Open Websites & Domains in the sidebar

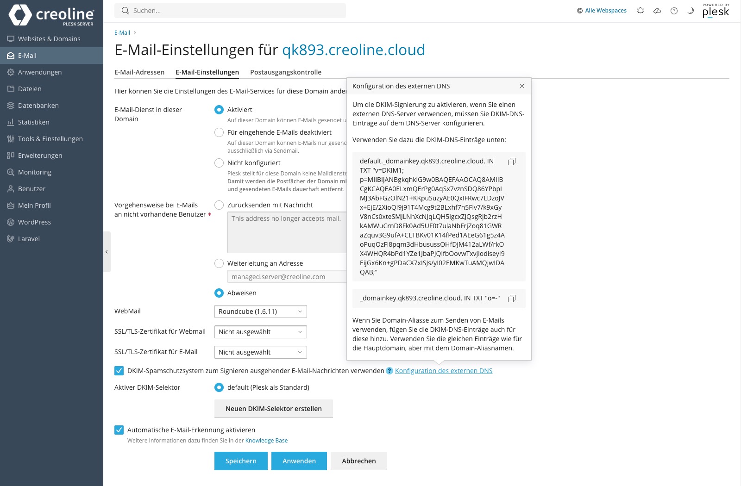point(51,39)
